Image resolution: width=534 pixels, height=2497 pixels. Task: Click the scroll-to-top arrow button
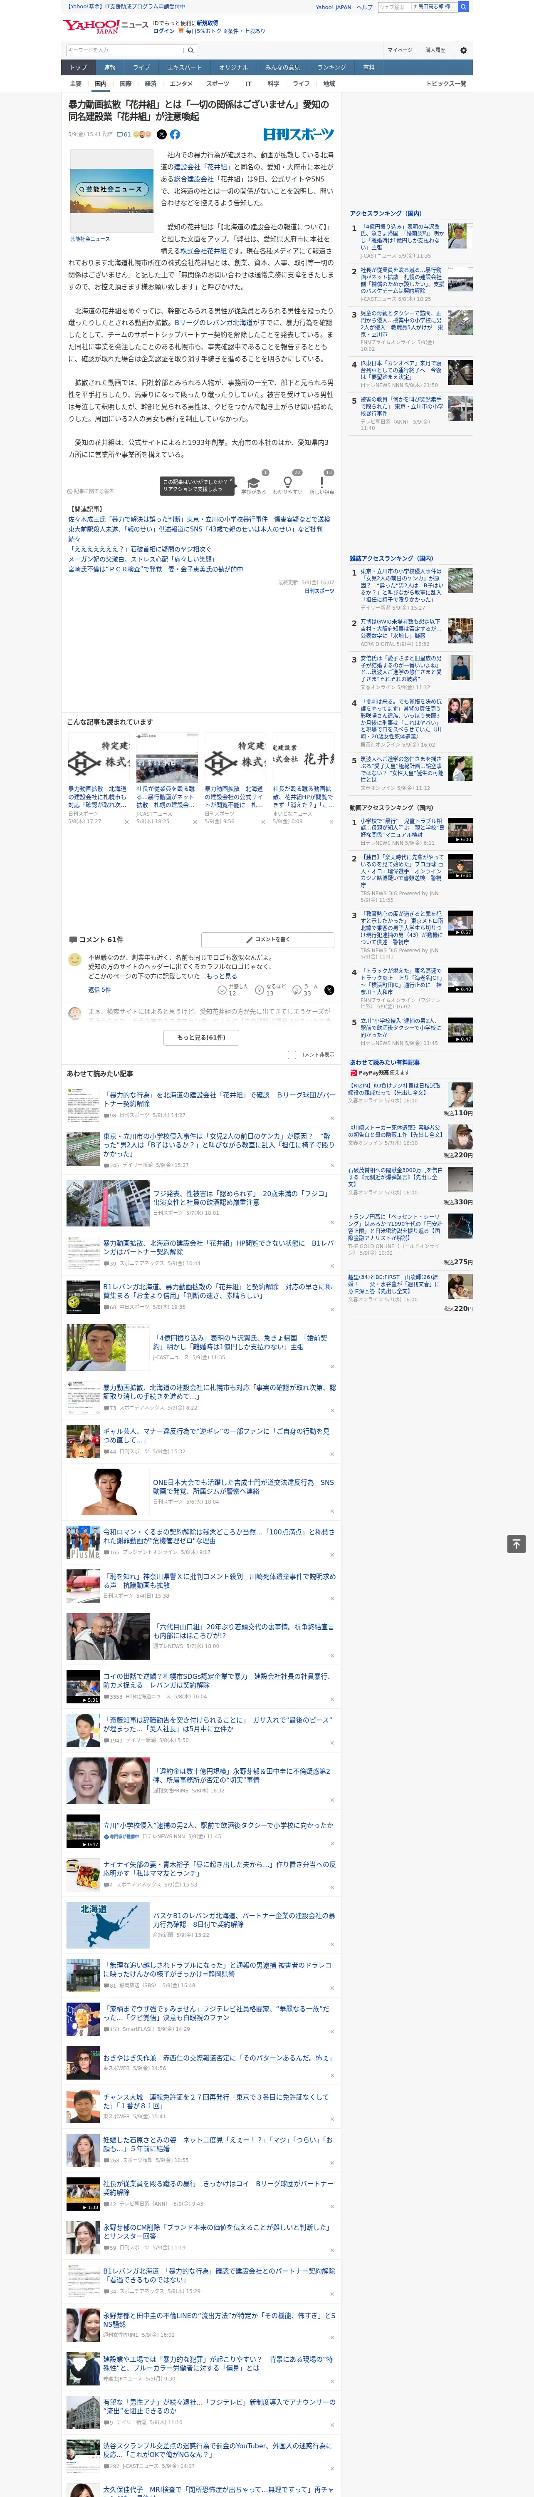tap(517, 1544)
